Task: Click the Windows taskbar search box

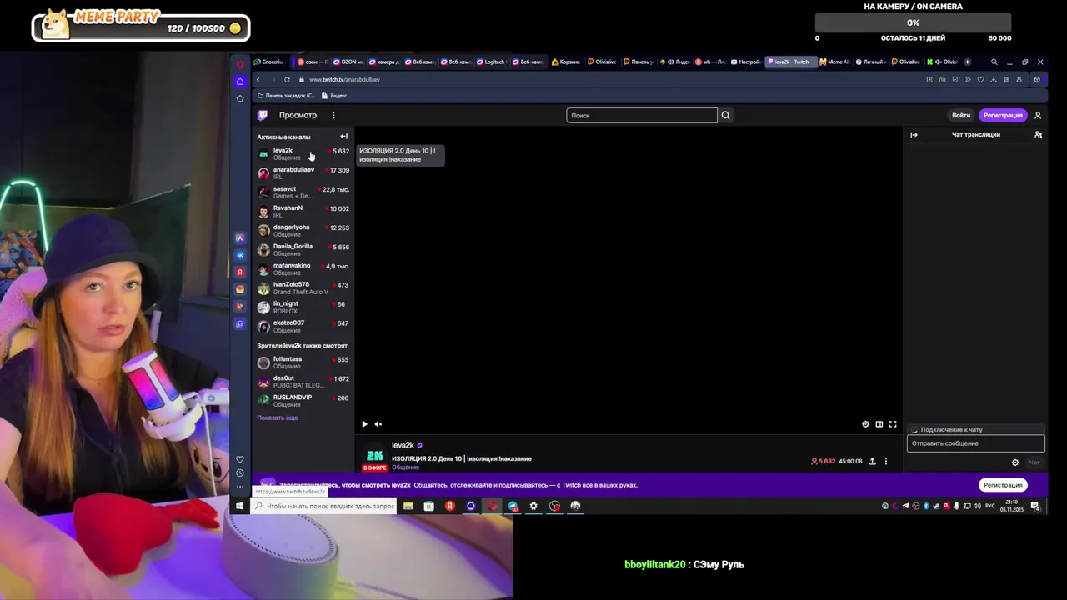Action: coord(325,506)
